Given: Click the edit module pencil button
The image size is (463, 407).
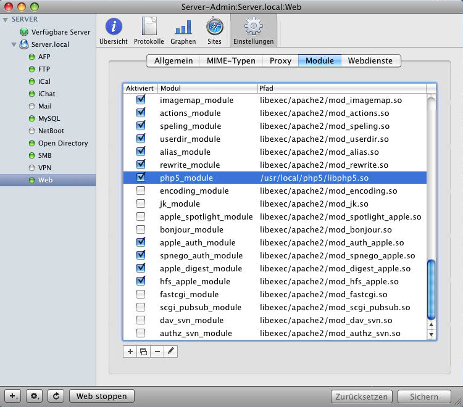Looking at the screenshot, I should [x=171, y=351].
